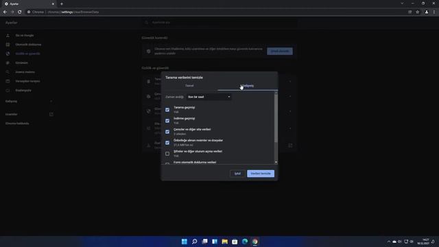Switch to the Temel tab
The image size is (439, 247).
tap(189, 86)
